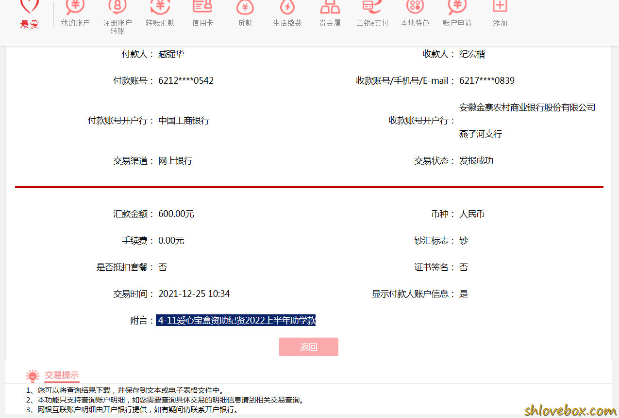The image size is (619, 418).
Task: Click the 交易渠道 label
Action: click(x=134, y=161)
